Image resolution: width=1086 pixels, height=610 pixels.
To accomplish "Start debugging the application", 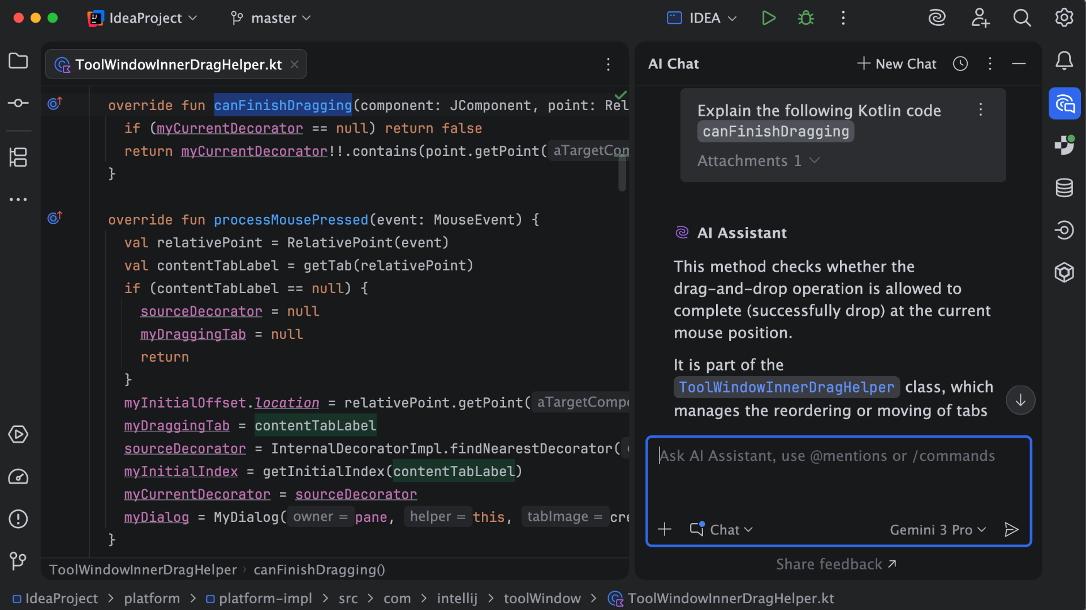I will tap(805, 18).
